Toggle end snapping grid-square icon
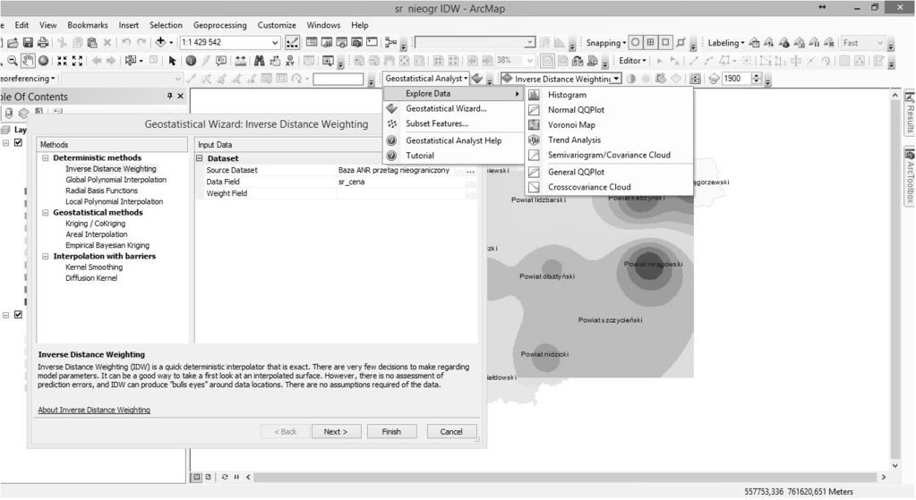 (650, 43)
